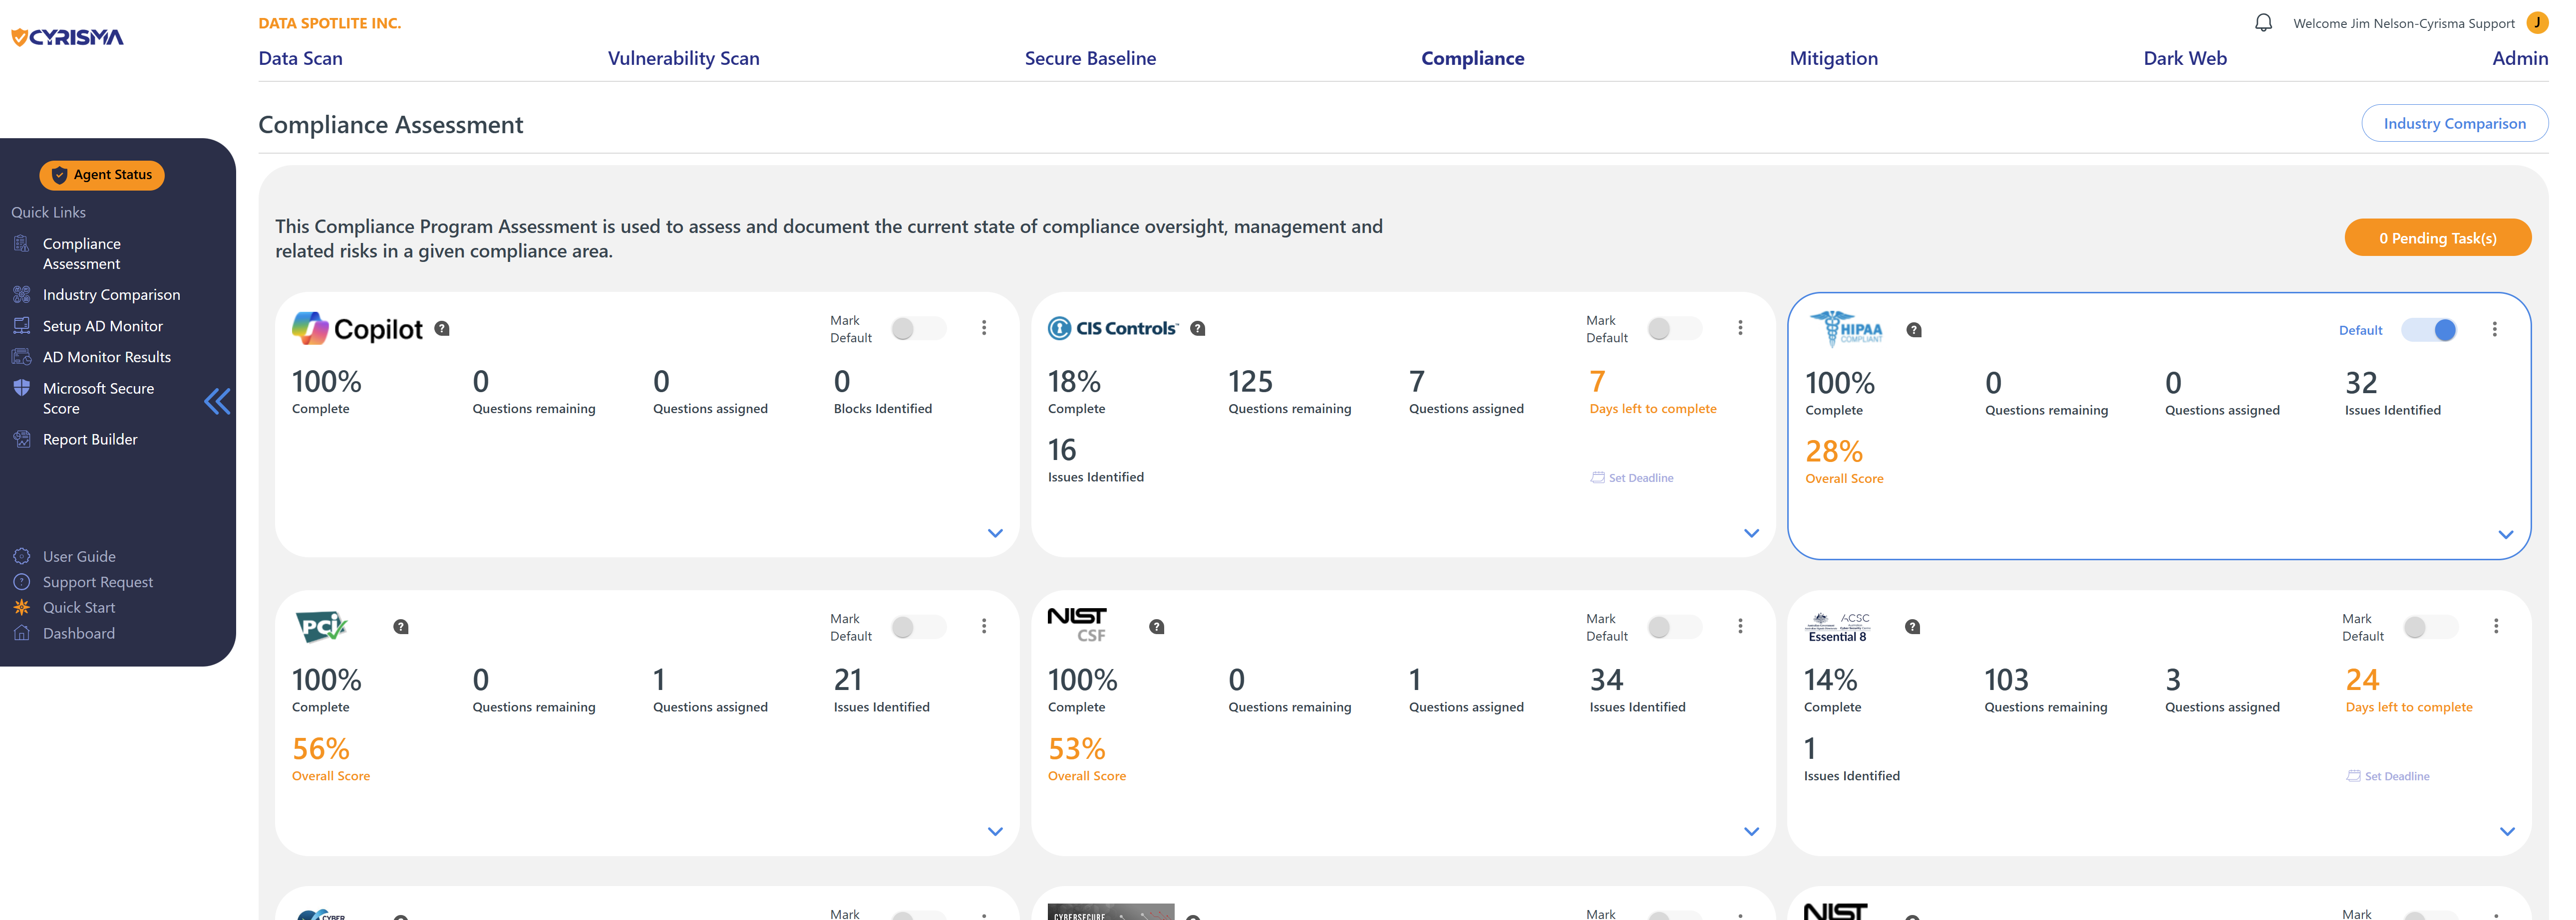This screenshot has width=2576, height=920.
Task: Toggle Mark Default on PCI card
Action: point(918,626)
